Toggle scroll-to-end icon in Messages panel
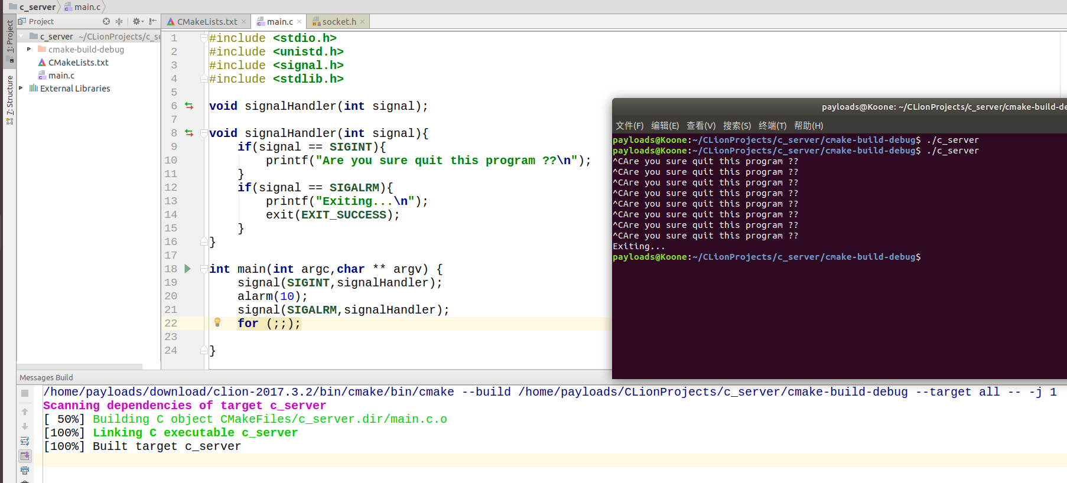 [25, 456]
